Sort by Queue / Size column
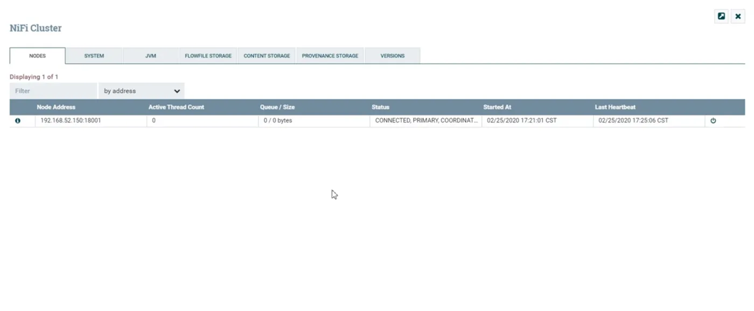 point(277,107)
